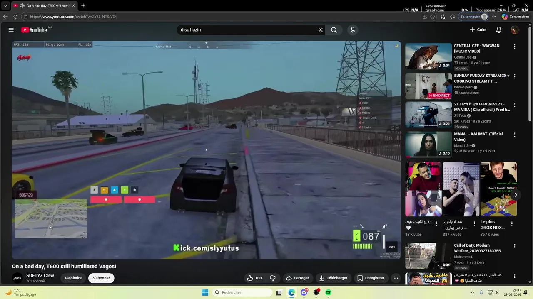This screenshot has height=299, width=533.
Task: Click the Windows taskbar search box
Action: [x=242, y=292]
